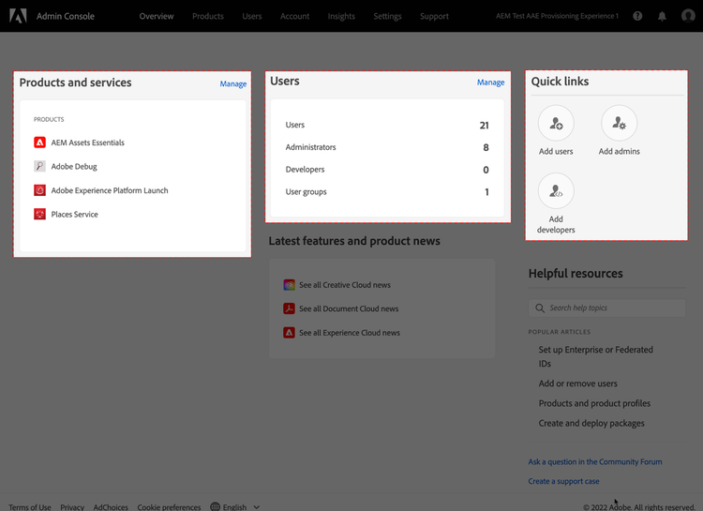This screenshot has height=511, width=703.
Task: Click the Creative Cloud news icon
Action: pyautogui.click(x=290, y=285)
